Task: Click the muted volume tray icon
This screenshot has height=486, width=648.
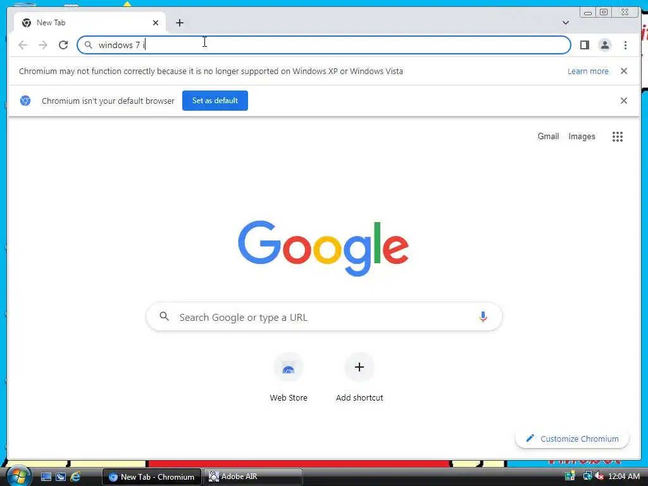Action: pyautogui.click(x=599, y=476)
